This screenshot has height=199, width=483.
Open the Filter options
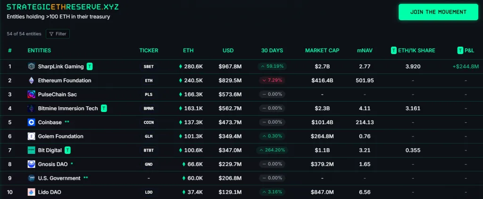(x=58, y=34)
